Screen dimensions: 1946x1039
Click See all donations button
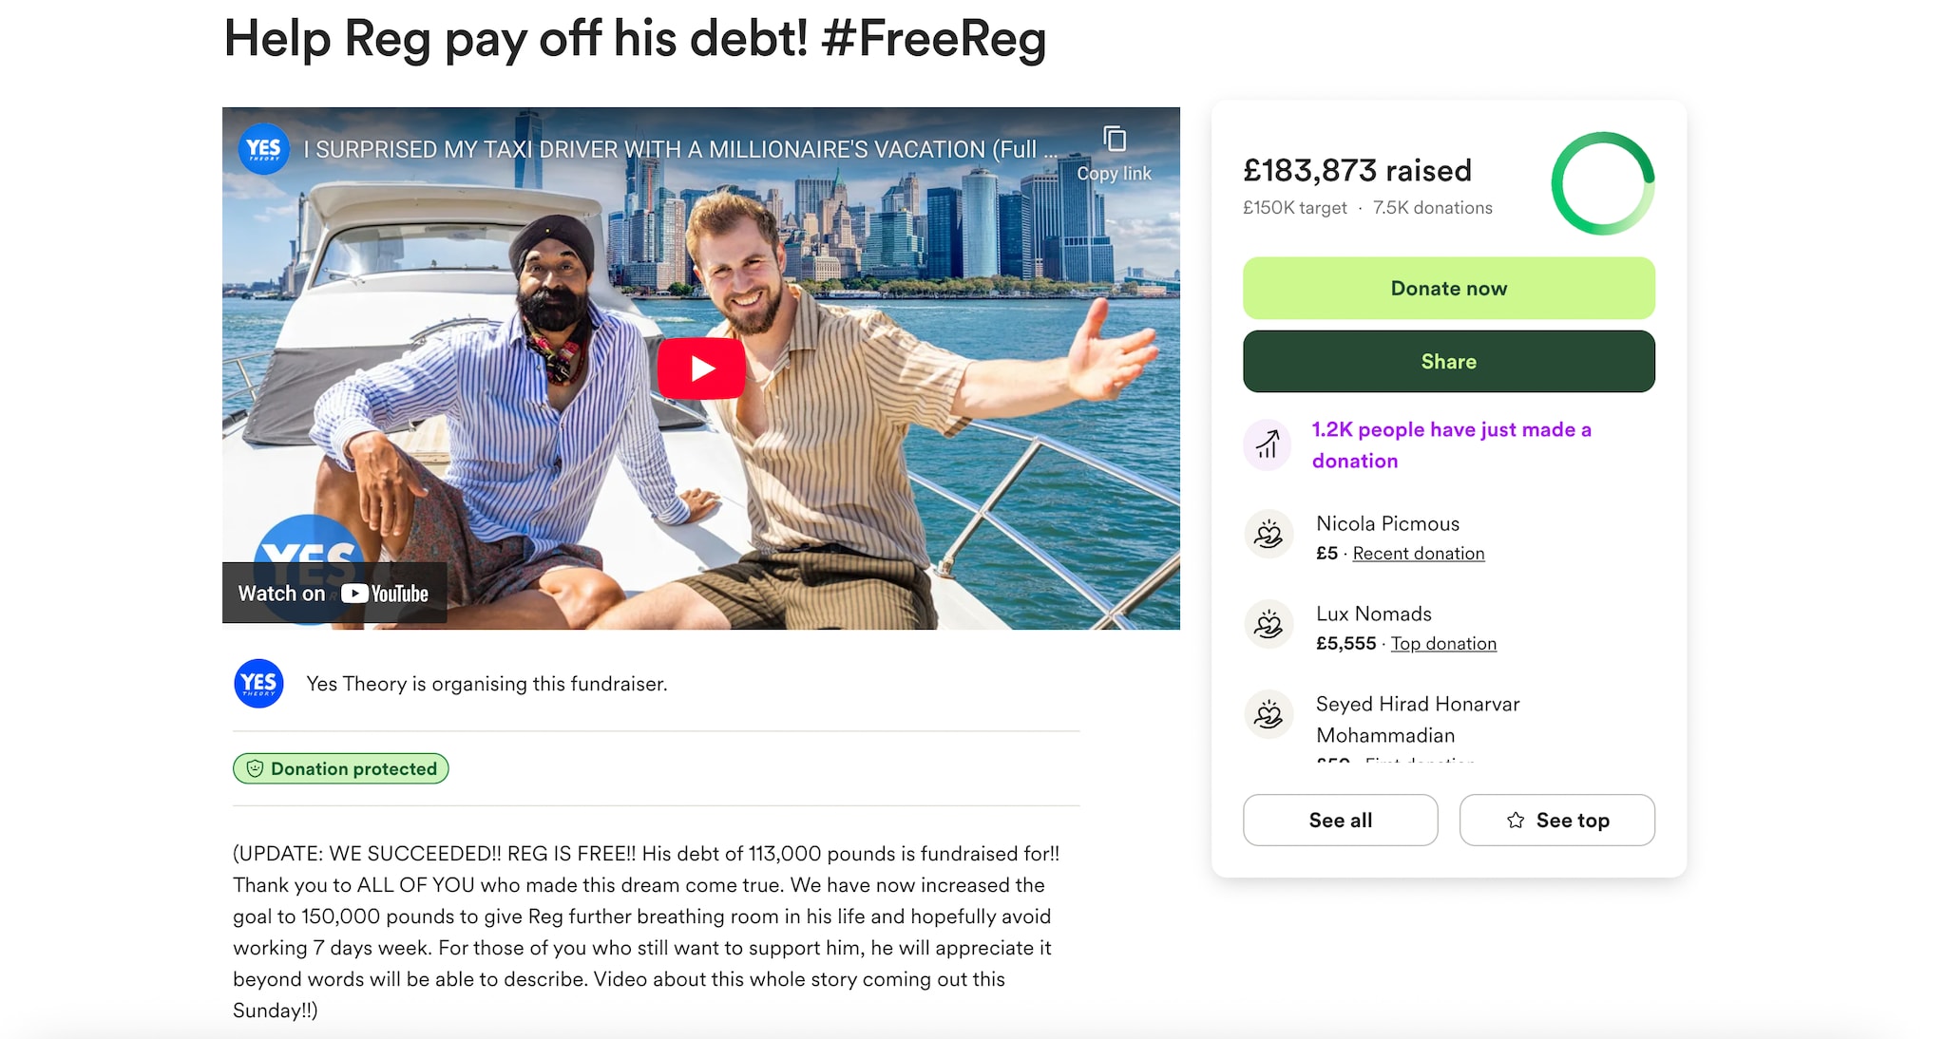pos(1340,821)
